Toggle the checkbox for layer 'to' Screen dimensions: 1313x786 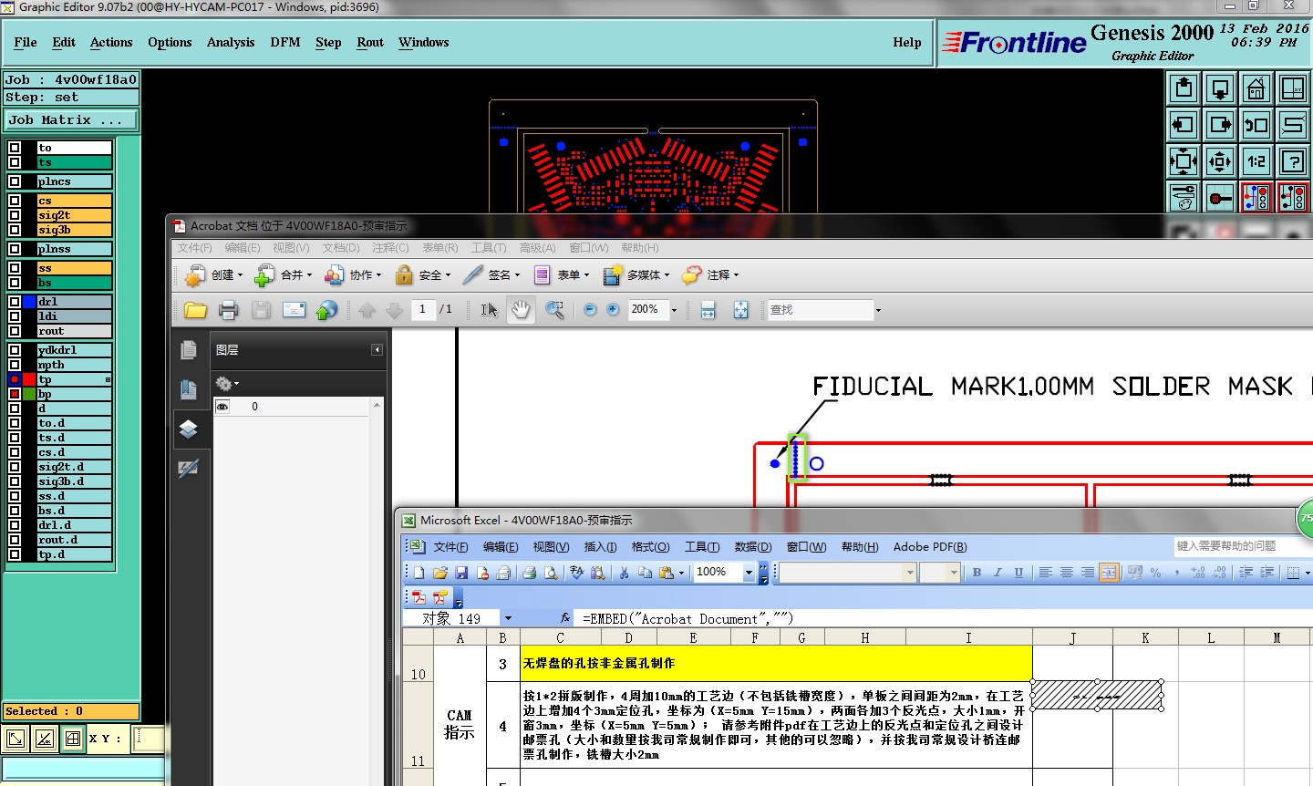pyautogui.click(x=15, y=148)
